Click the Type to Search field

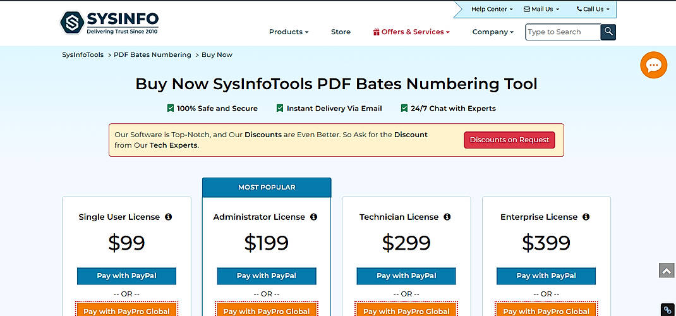pyautogui.click(x=563, y=32)
